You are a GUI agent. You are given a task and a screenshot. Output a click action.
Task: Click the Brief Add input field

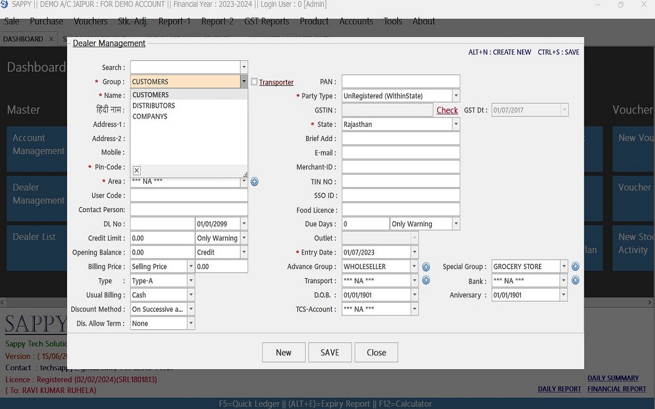point(401,139)
